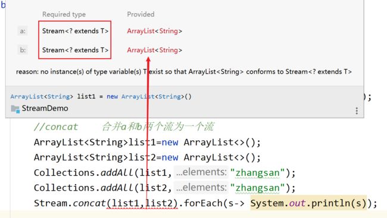Click the first "zhangsan" string literal
This screenshot has height=218, width=387.
click(257, 173)
